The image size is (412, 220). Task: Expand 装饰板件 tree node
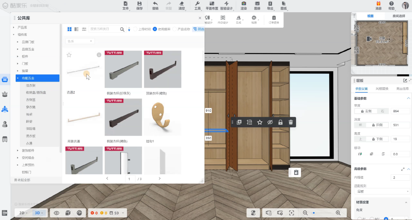click(x=18, y=151)
